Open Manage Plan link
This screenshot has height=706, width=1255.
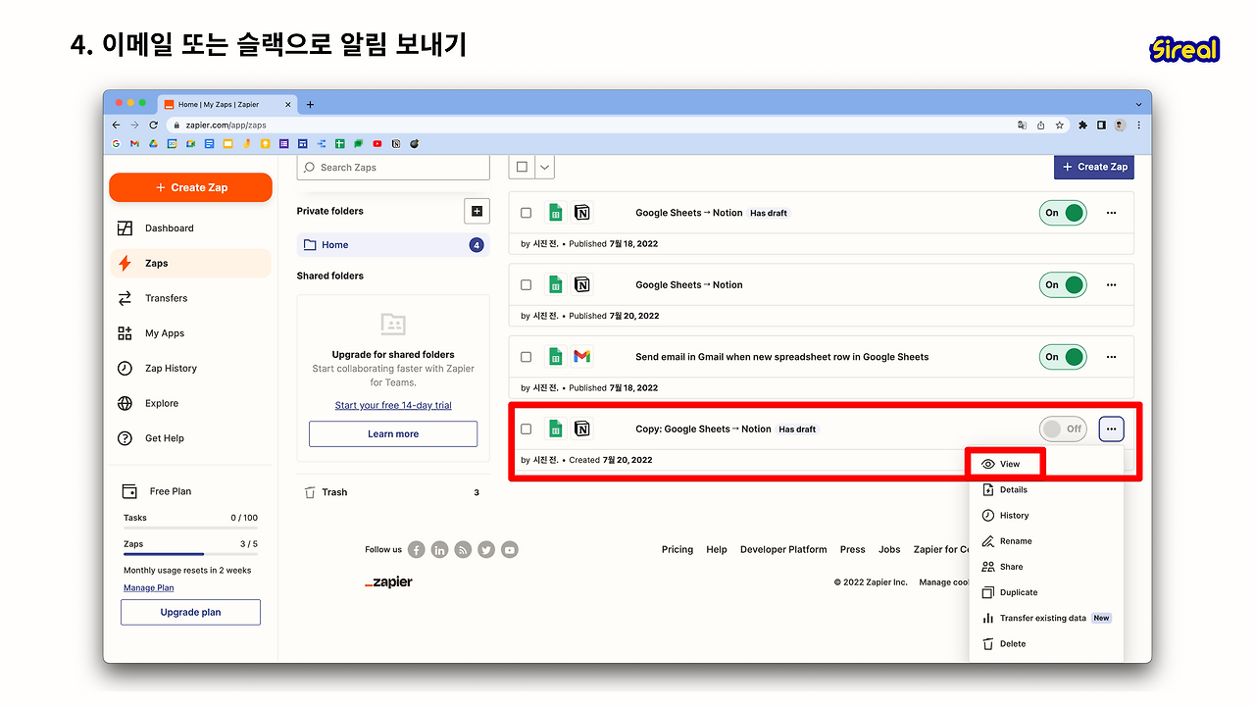tap(148, 588)
